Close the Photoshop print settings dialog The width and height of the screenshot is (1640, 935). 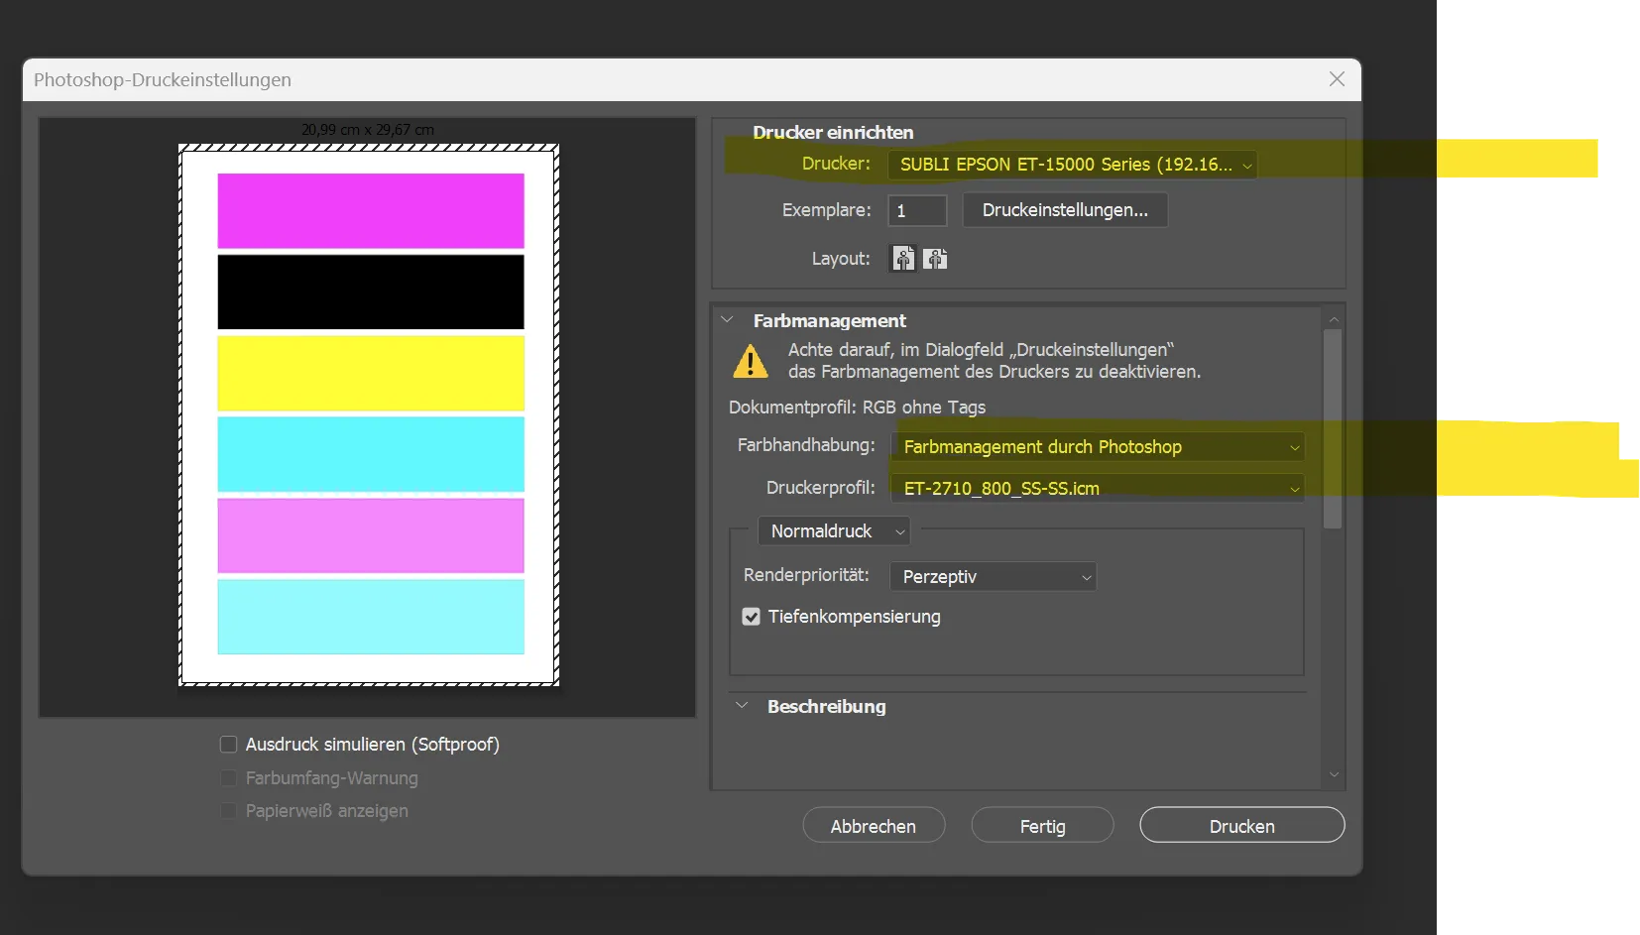(x=1337, y=79)
